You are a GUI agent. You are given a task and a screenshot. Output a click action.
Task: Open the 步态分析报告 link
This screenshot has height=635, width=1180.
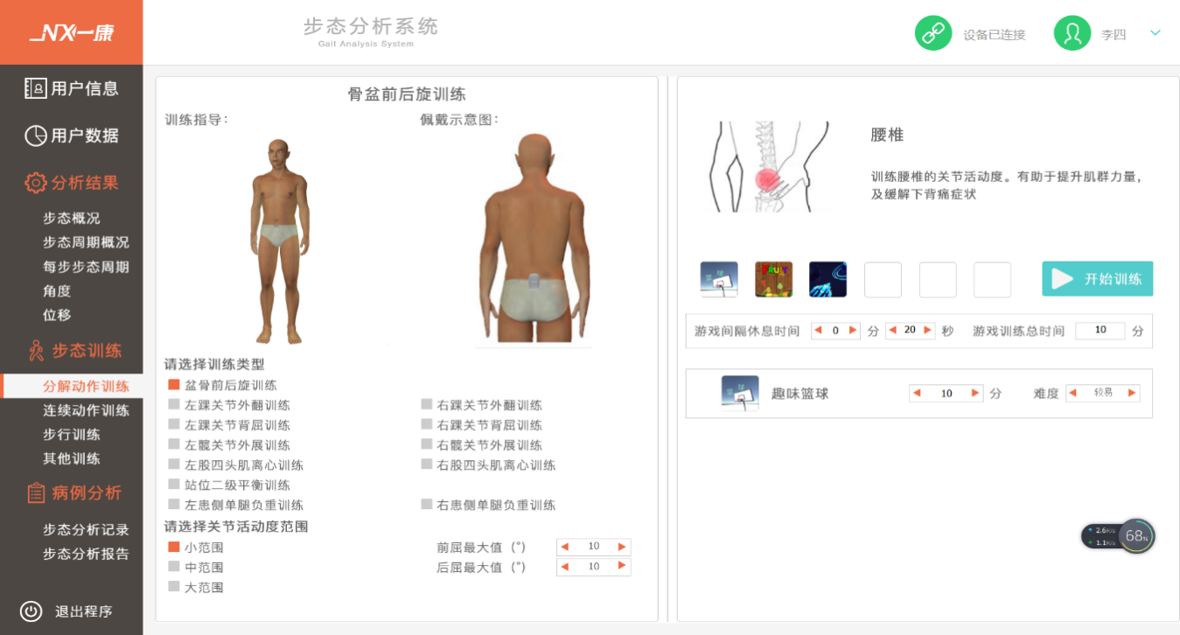tap(86, 554)
